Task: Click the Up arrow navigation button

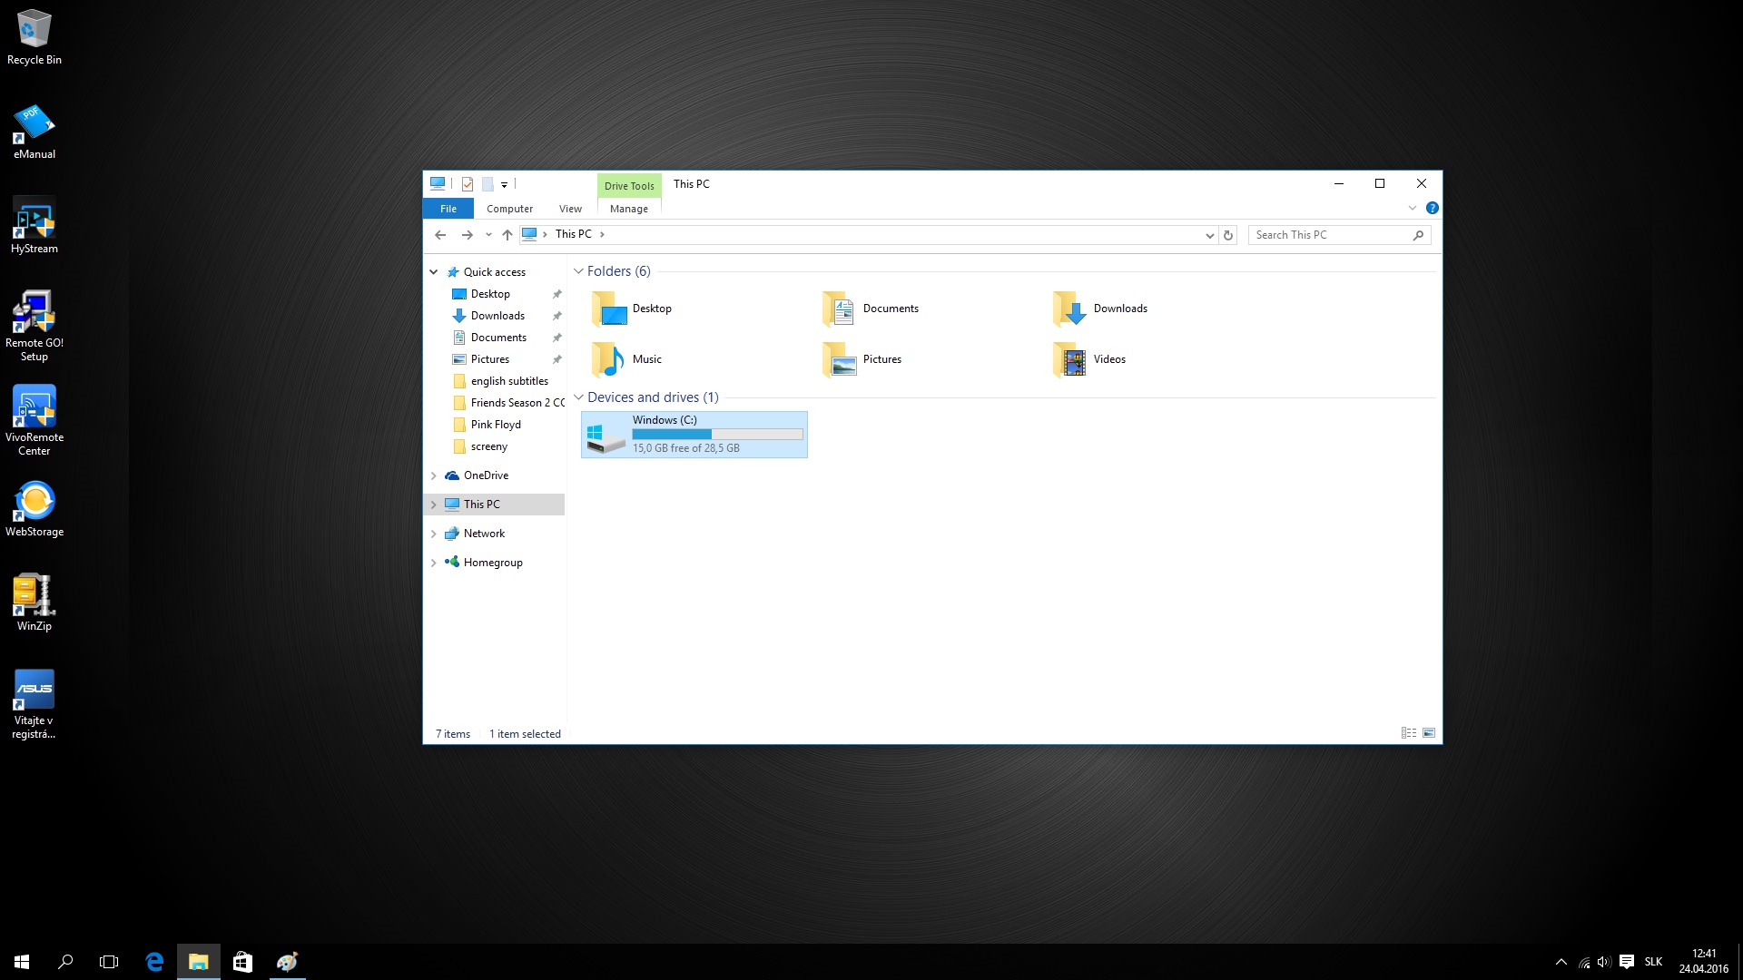Action: pyautogui.click(x=507, y=235)
